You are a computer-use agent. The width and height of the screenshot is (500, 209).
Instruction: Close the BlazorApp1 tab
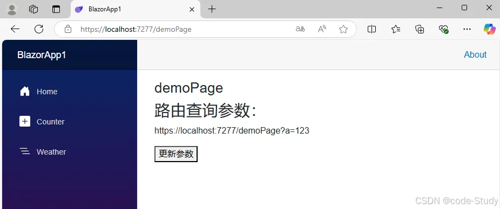(192, 9)
